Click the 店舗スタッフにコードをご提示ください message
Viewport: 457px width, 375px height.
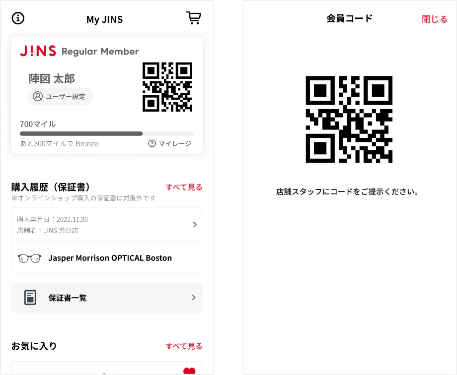pos(347,192)
